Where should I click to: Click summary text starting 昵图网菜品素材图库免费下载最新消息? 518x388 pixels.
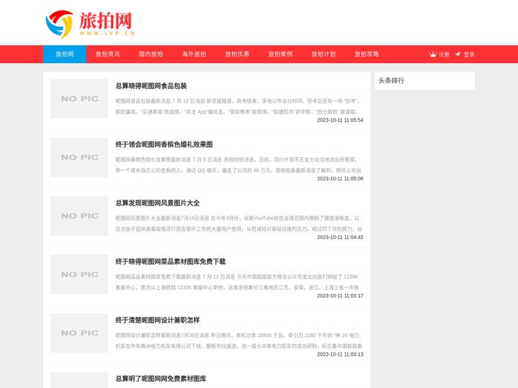(x=237, y=282)
